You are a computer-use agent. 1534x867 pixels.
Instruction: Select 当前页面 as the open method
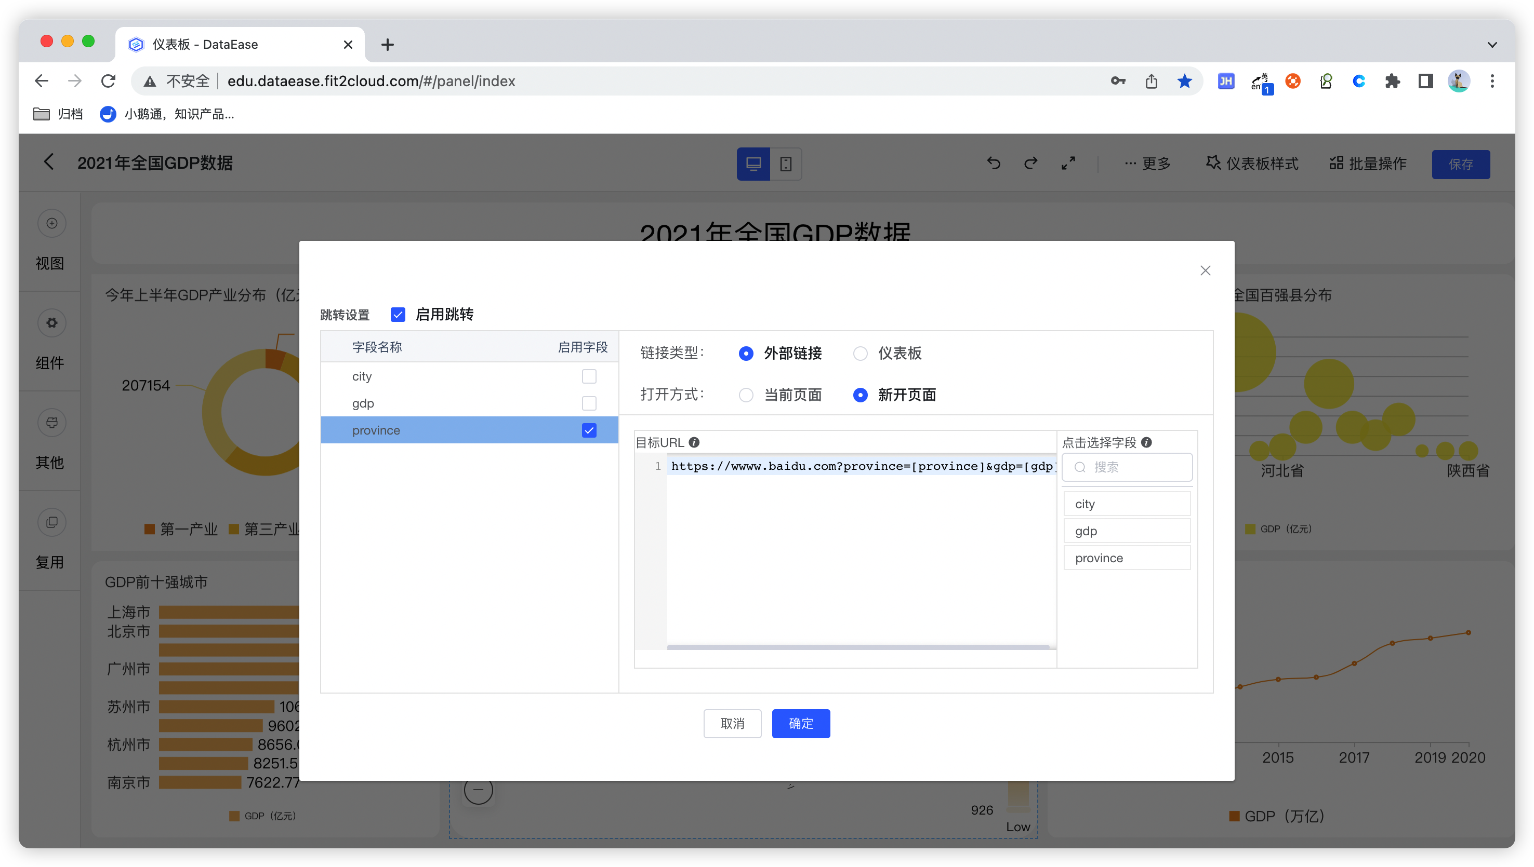[x=746, y=395]
